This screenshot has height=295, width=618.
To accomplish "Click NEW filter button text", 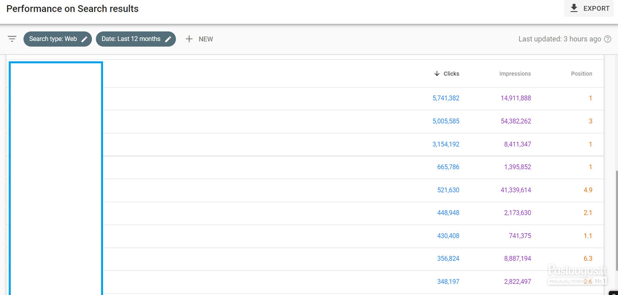I will click(x=206, y=39).
